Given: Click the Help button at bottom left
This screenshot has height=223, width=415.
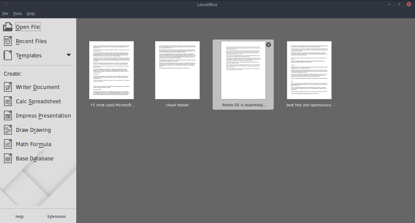Looking at the screenshot, I should tap(19, 216).
